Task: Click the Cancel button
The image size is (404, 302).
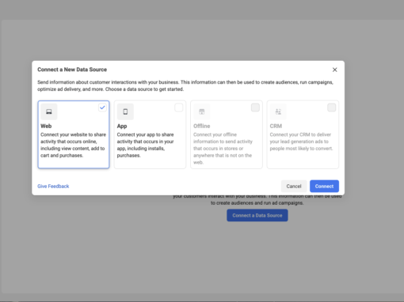Action: pyautogui.click(x=294, y=187)
